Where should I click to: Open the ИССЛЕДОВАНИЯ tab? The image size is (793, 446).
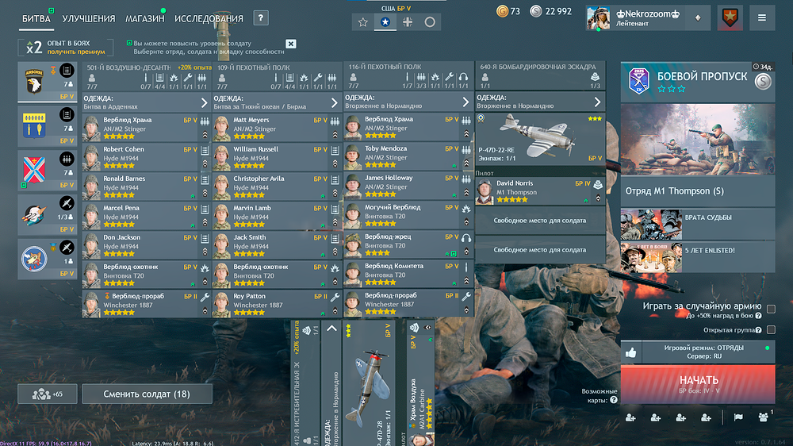tap(209, 18)
